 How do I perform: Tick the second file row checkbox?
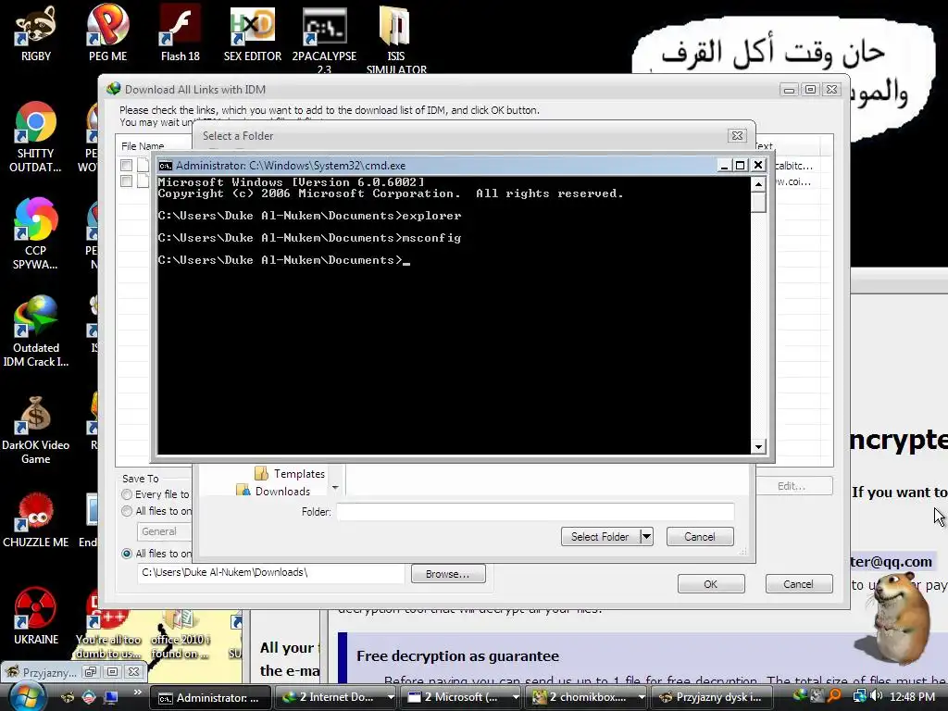click(126, 181)
